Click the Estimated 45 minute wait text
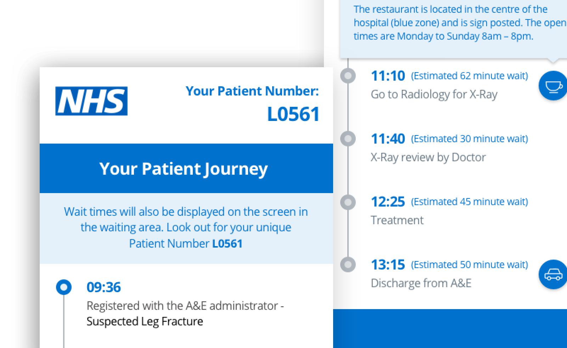This screenshot has width=567, height=348. [470, 202]
